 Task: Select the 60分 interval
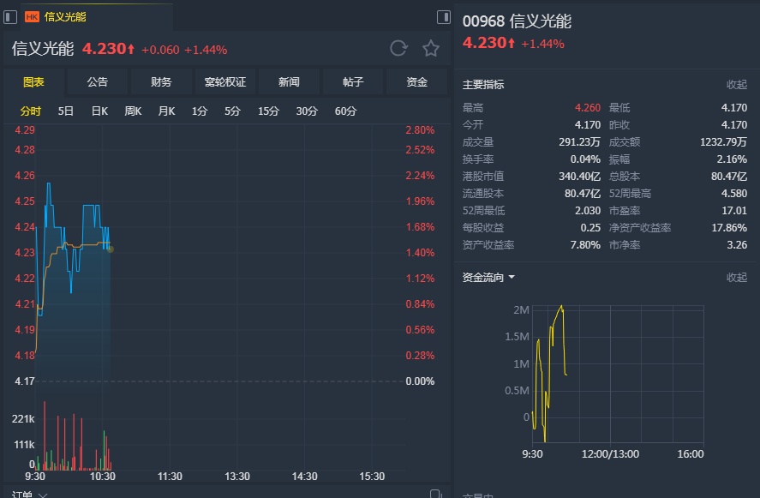point(345,111)
